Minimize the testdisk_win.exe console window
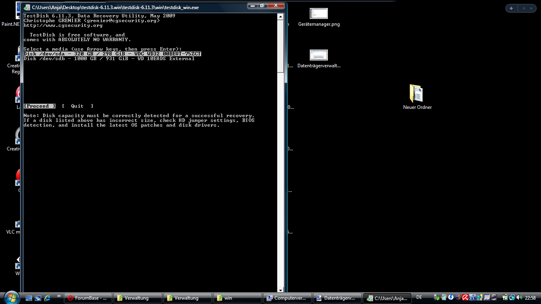This screenshot has height=304, width=541. pyautogui.click(x=252, y=6)
